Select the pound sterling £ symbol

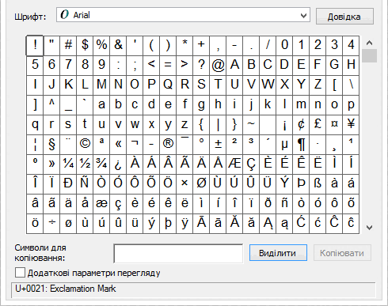click(318, 124)
